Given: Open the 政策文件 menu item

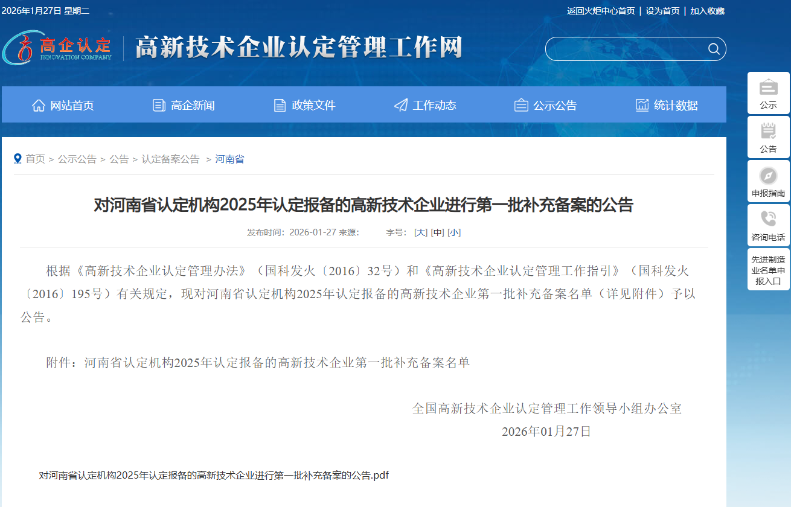Looking at the screenshot, I should point(312,105).
